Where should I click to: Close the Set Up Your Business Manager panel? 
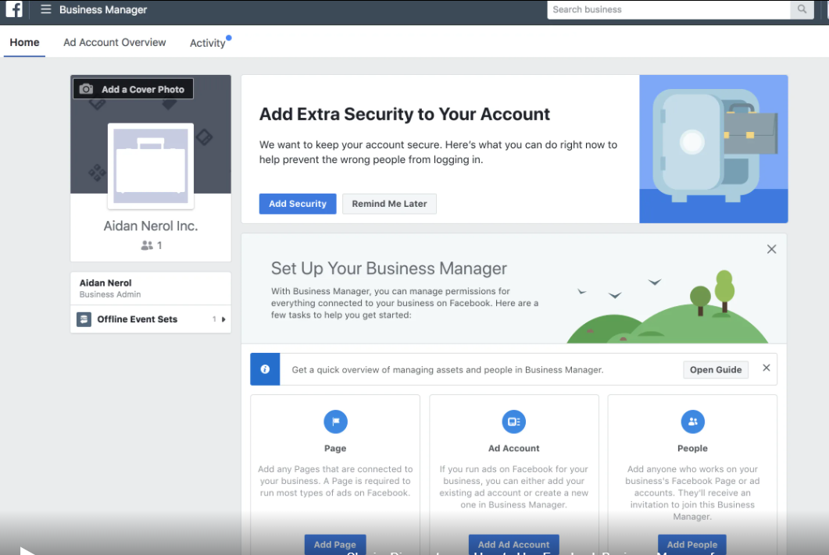coord(771,249)
